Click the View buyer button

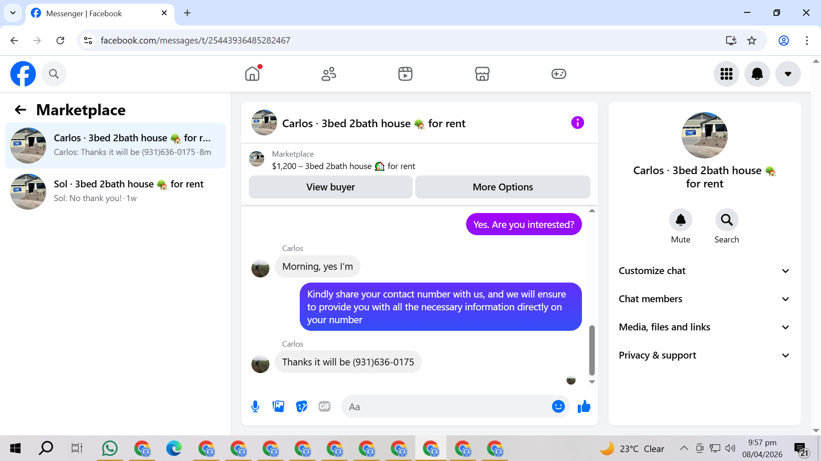coord(331,187)
